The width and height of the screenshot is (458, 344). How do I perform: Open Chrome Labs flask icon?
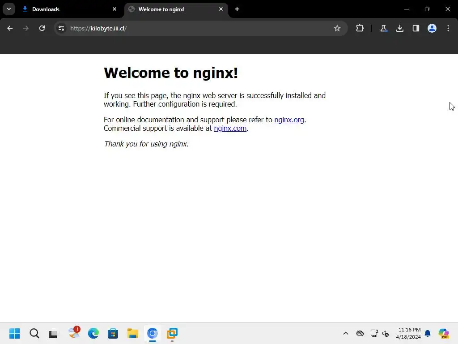pos(383,28)
